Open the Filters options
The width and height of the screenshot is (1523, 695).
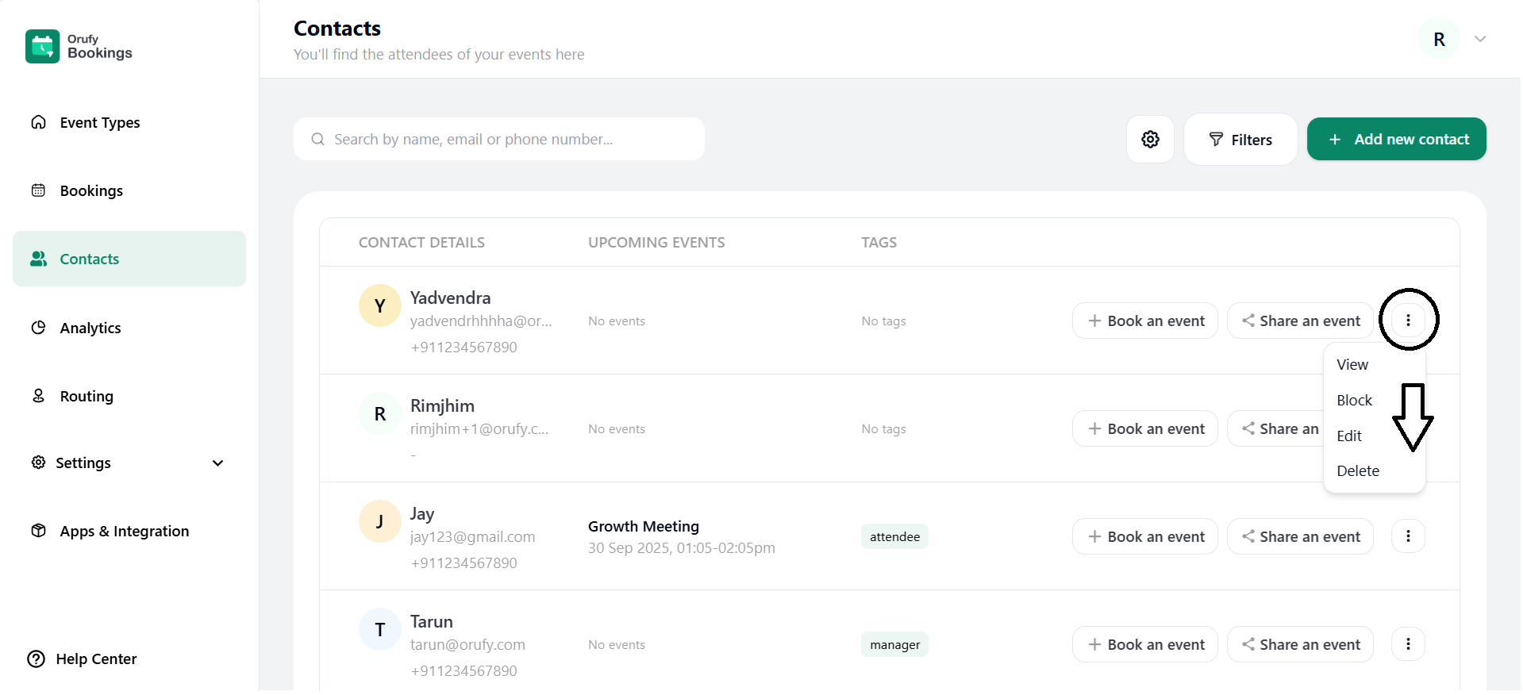pos(1240,140)
